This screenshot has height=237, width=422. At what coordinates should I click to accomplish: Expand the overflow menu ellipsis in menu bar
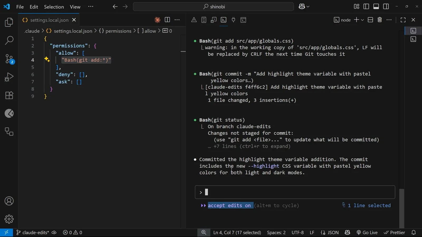click(91, 7)
